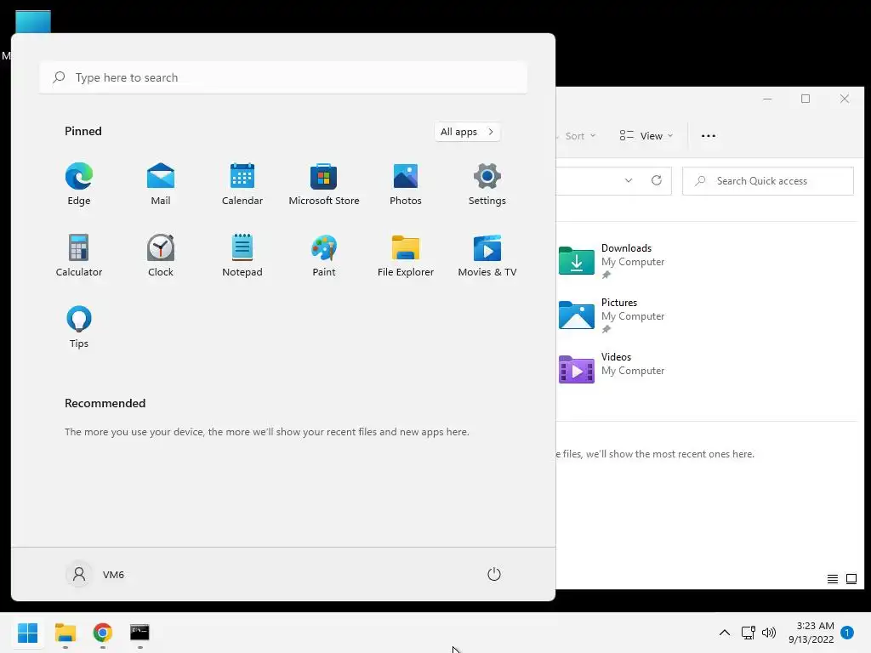
Task: Open Google Chrome from the taskbar
Action: [x=103, y=633]
